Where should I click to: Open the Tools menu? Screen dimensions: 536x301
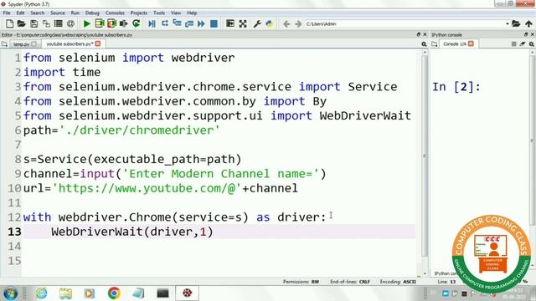159,13
